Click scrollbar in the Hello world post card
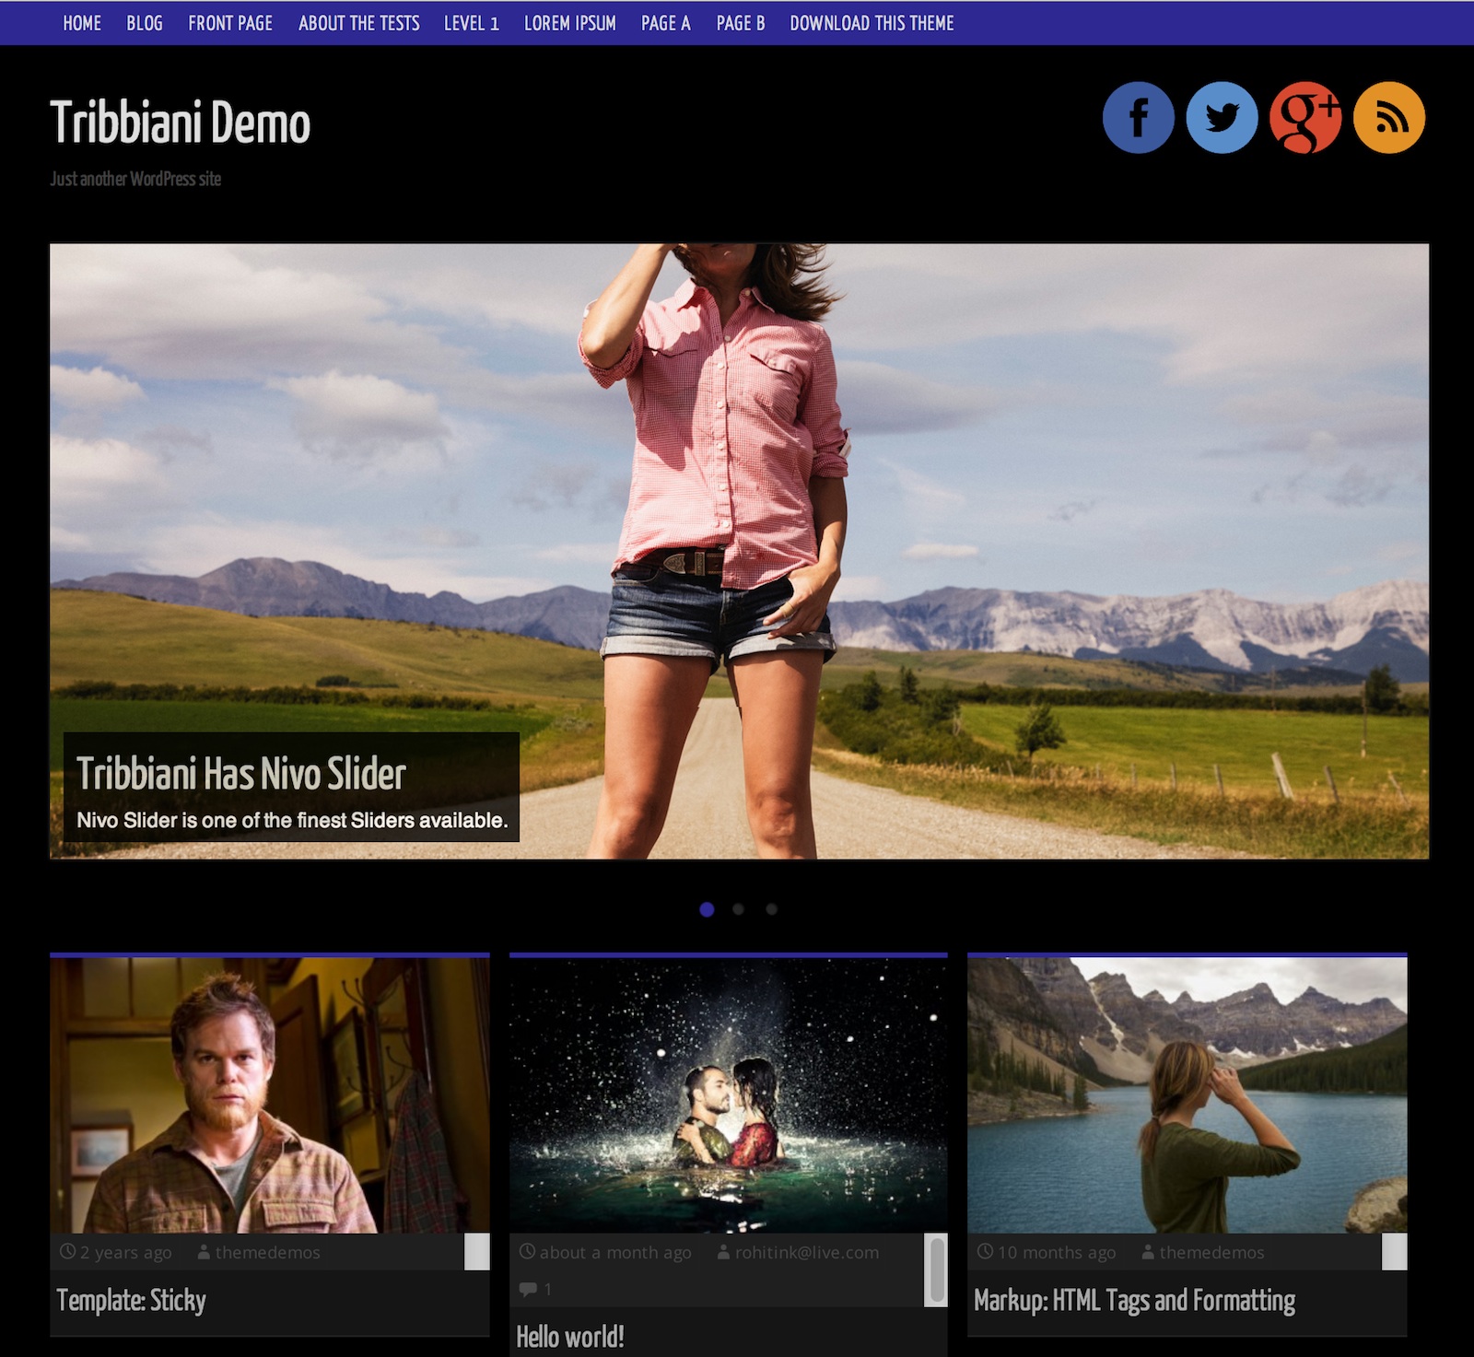The image size is (1474, 1357). pos(935,1270)
